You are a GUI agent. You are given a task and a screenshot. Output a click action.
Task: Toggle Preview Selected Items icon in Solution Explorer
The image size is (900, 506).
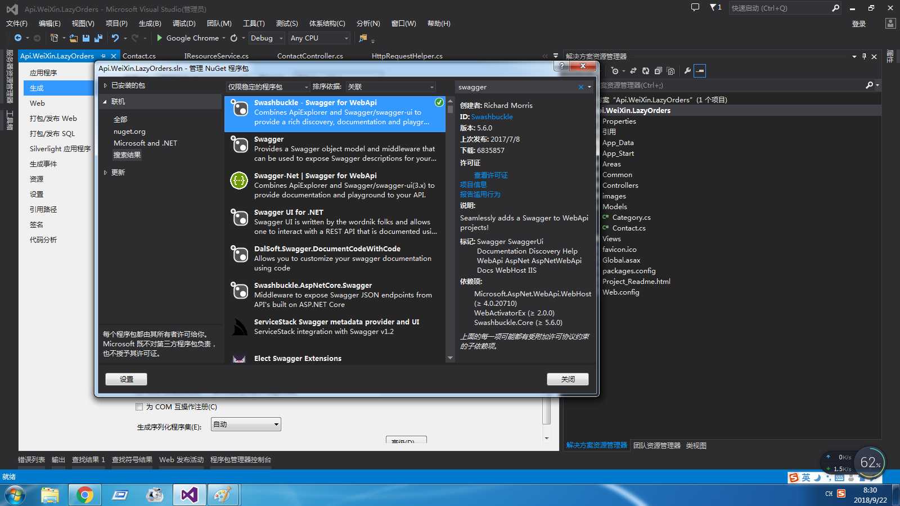(700, 71)
